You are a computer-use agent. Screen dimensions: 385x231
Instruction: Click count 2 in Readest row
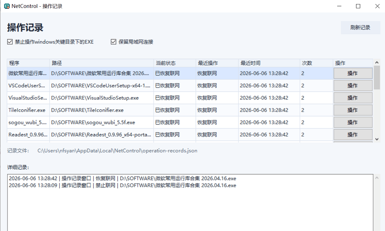(303, 135)
